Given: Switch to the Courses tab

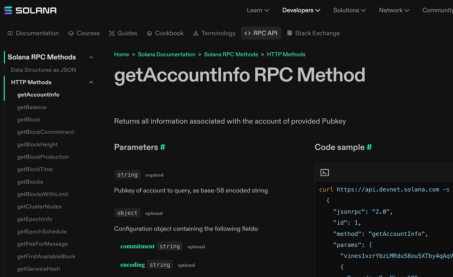Looking at the screenshot, I should coord(84,33).
